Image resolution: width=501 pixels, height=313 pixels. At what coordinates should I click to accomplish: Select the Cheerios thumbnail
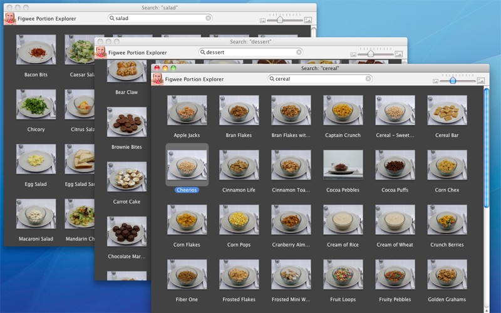click(187, 165)
